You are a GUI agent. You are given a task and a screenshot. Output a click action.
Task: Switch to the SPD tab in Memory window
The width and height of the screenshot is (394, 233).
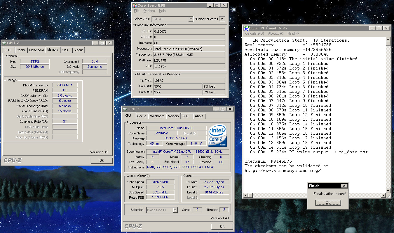tap(65, 50)
